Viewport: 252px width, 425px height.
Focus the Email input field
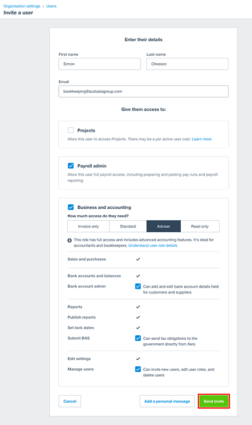[x=143, y=91]
